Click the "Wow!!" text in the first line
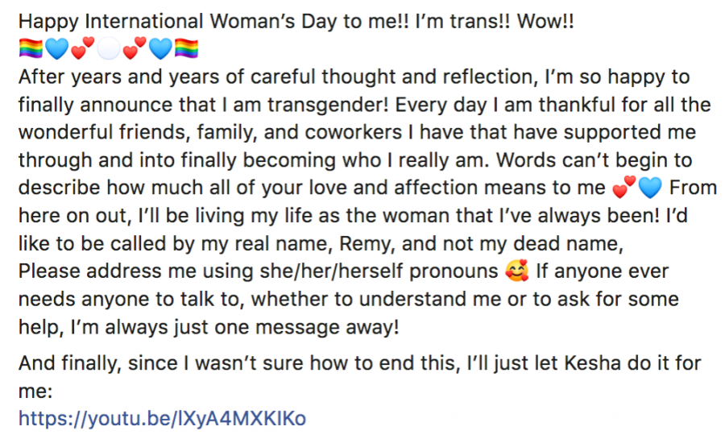The height and width of the screenshot is (439, 725). pos(545,21)
